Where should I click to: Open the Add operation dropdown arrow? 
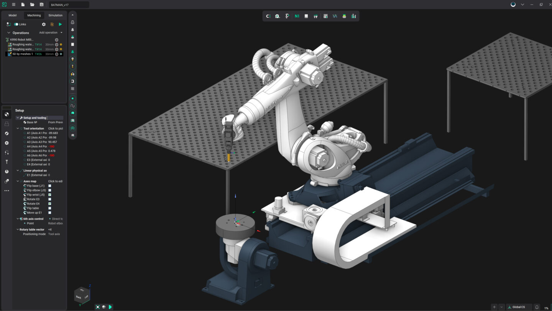61,33
